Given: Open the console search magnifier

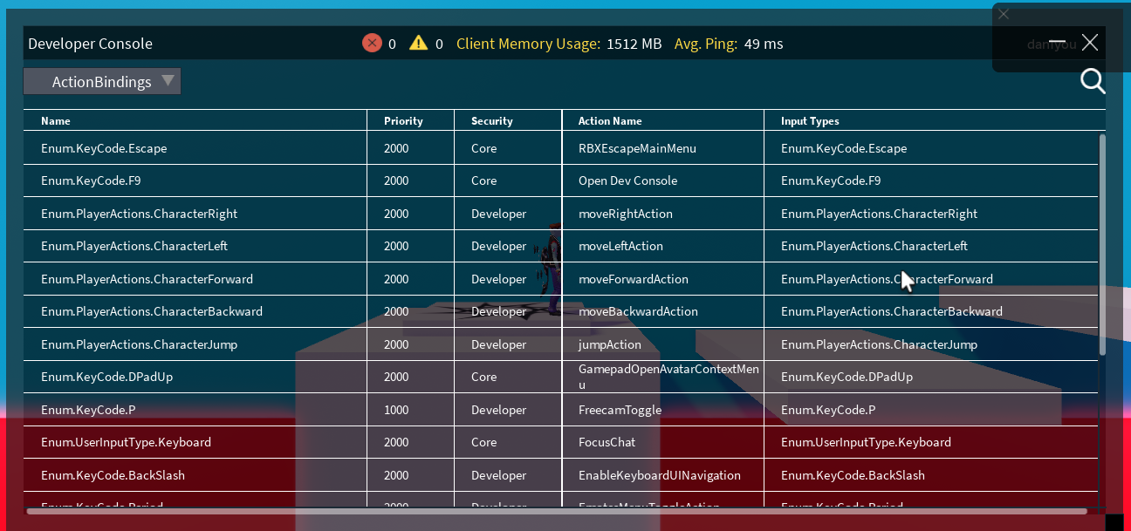Looking at the screenshot, I should click(x=1092, y=81).
